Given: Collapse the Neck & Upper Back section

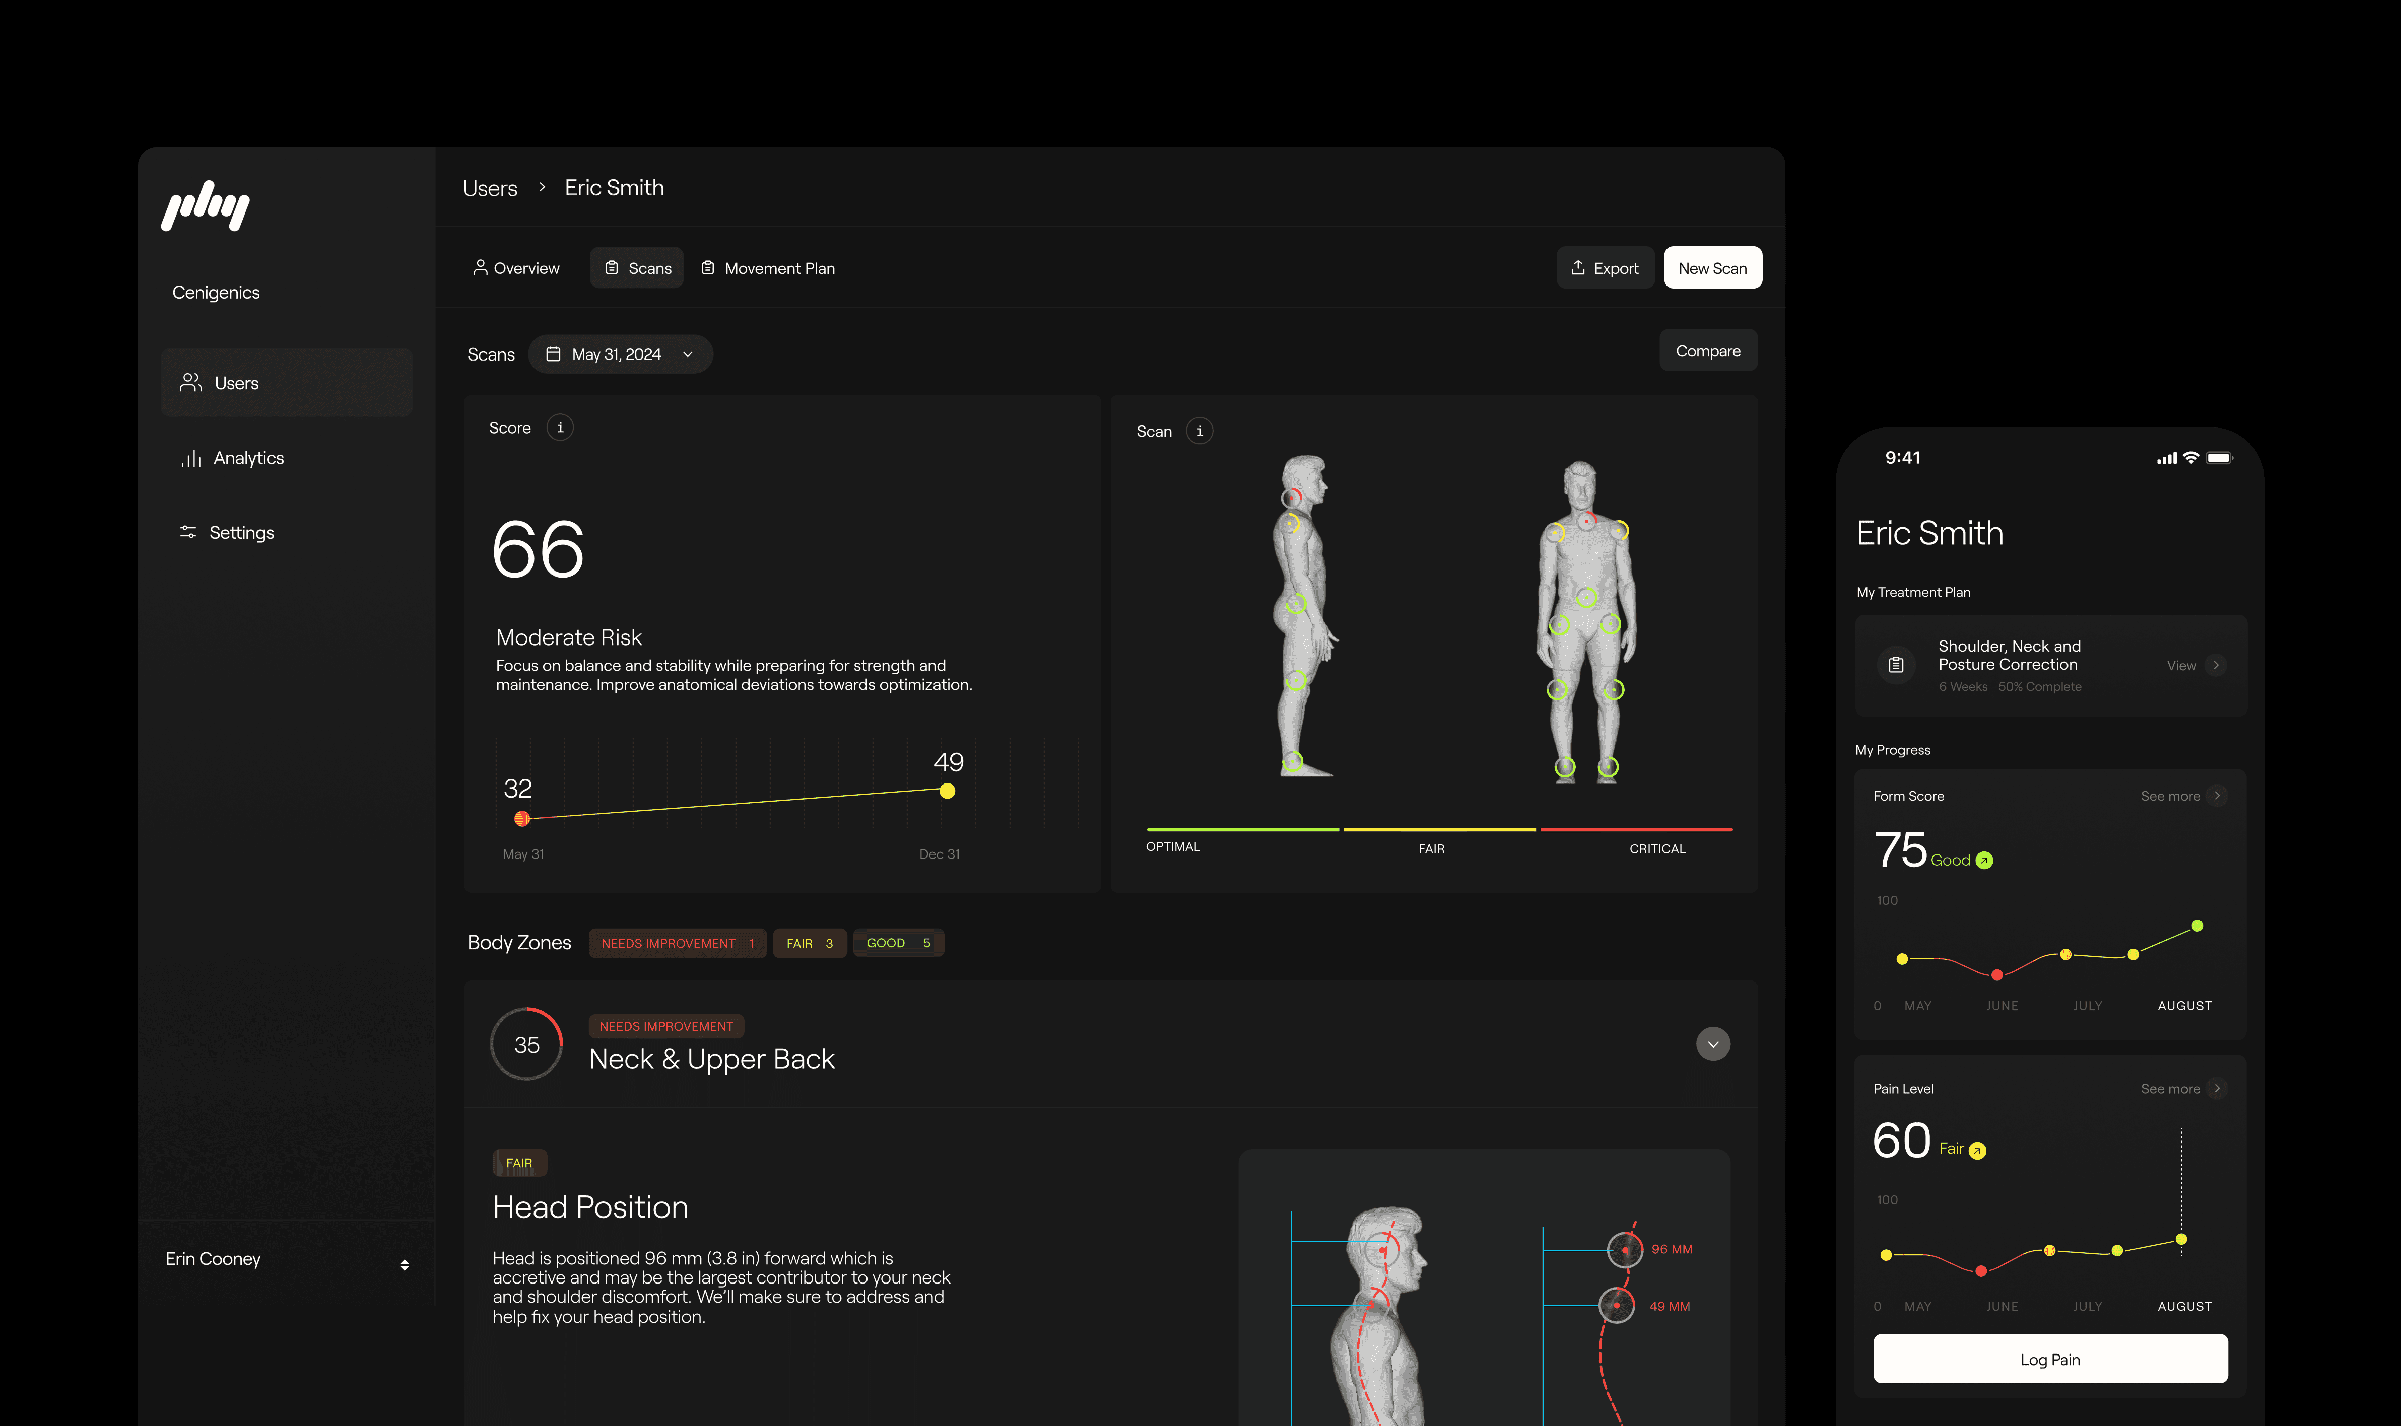Looking at the screenshot, I should 1713,1044.
